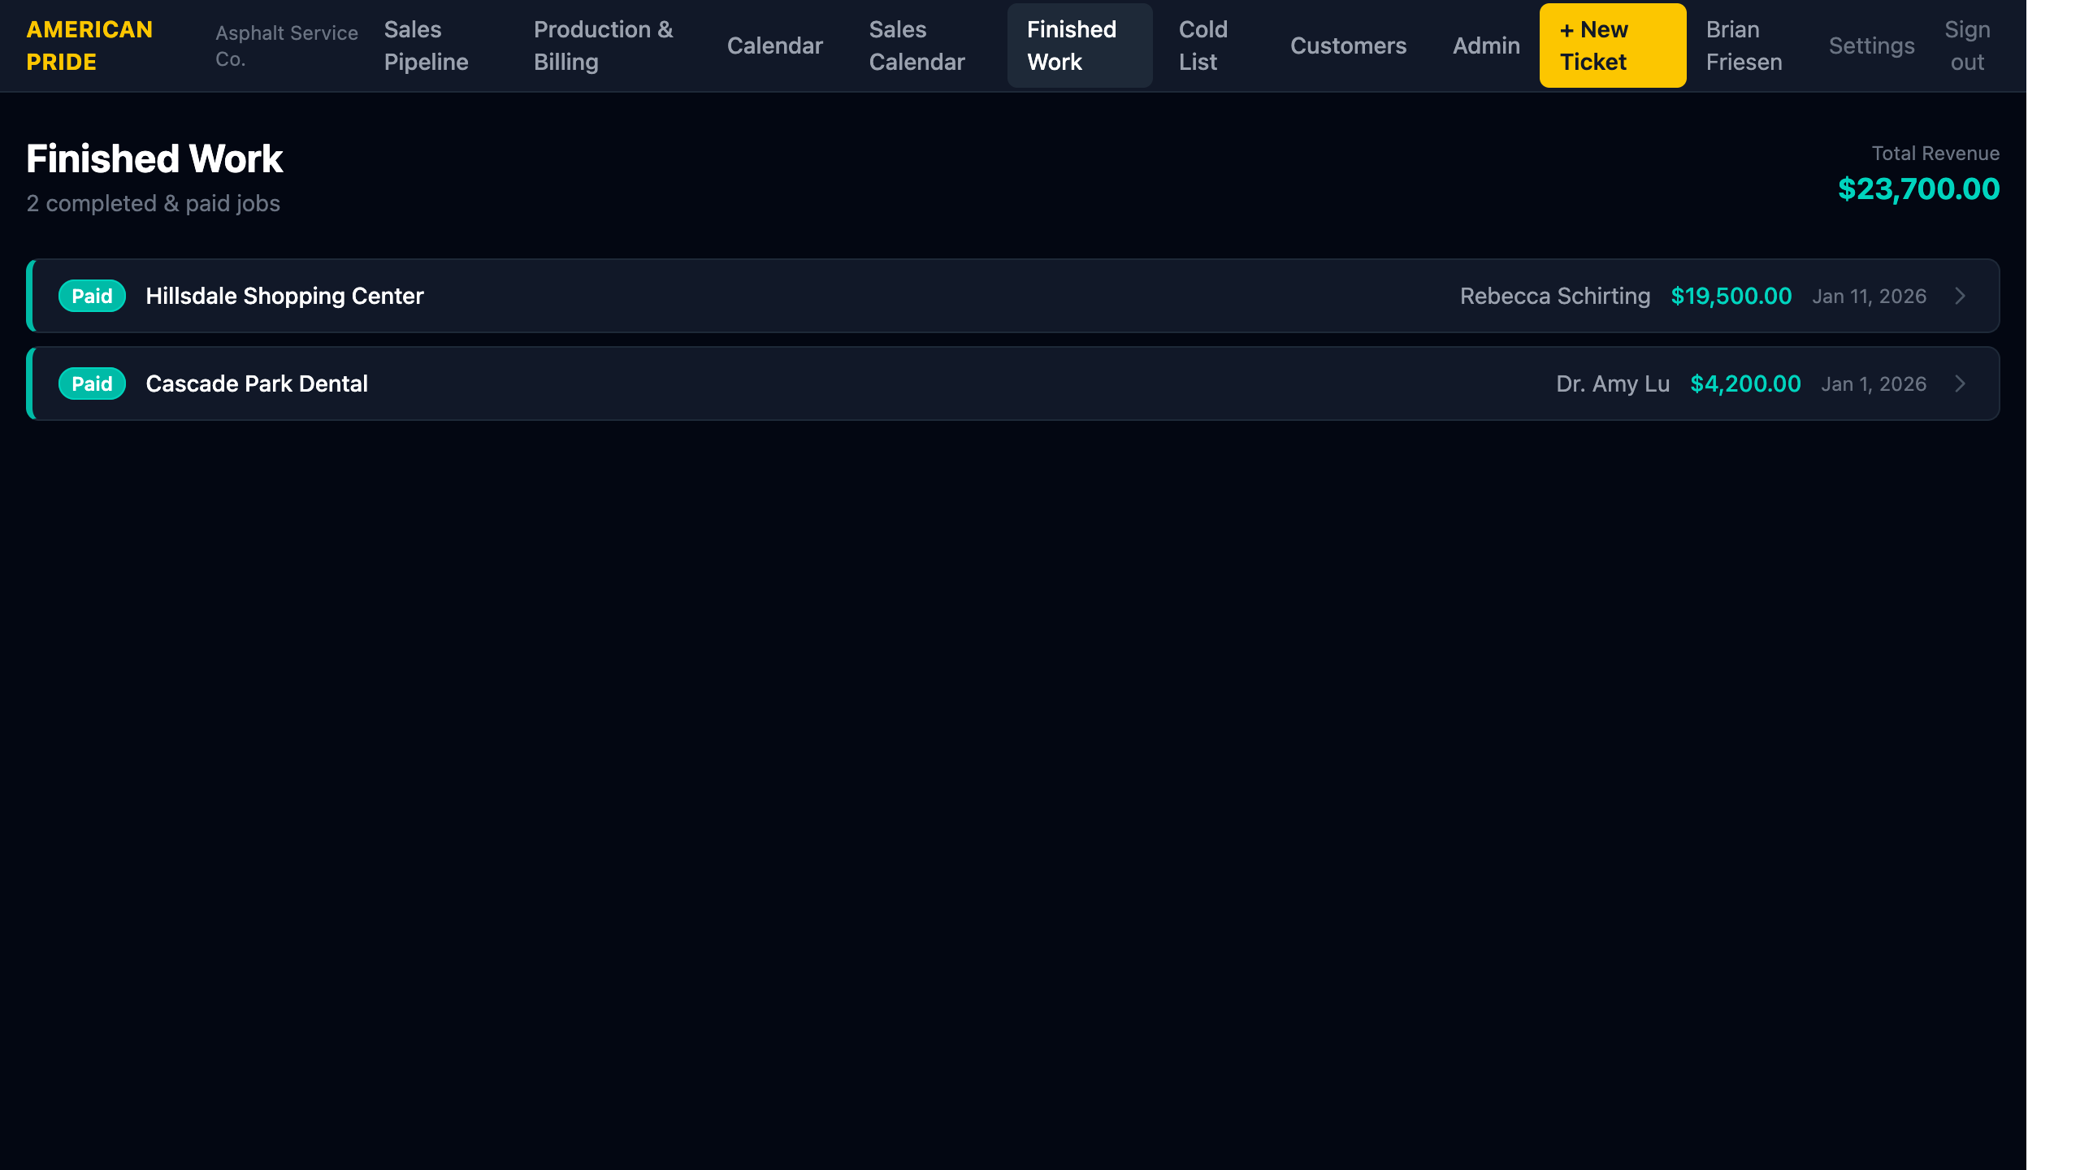Image resolution: width=2080 pixels, height=1170 pixels.
Task: Click the Total Revenue label
Action: [x=1935, y=154]
